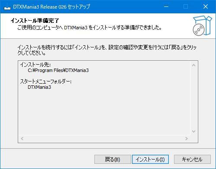Click the installer icon in title bar

pyautogui.click(x=7, y=7)
